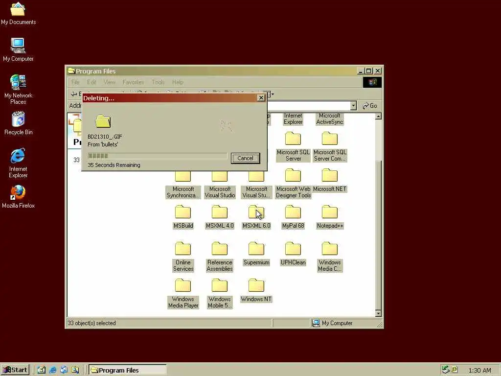Viewport: 501px width, 376px height.
Task: Select the Windows Media C... folder
Action: coord(329,258)
